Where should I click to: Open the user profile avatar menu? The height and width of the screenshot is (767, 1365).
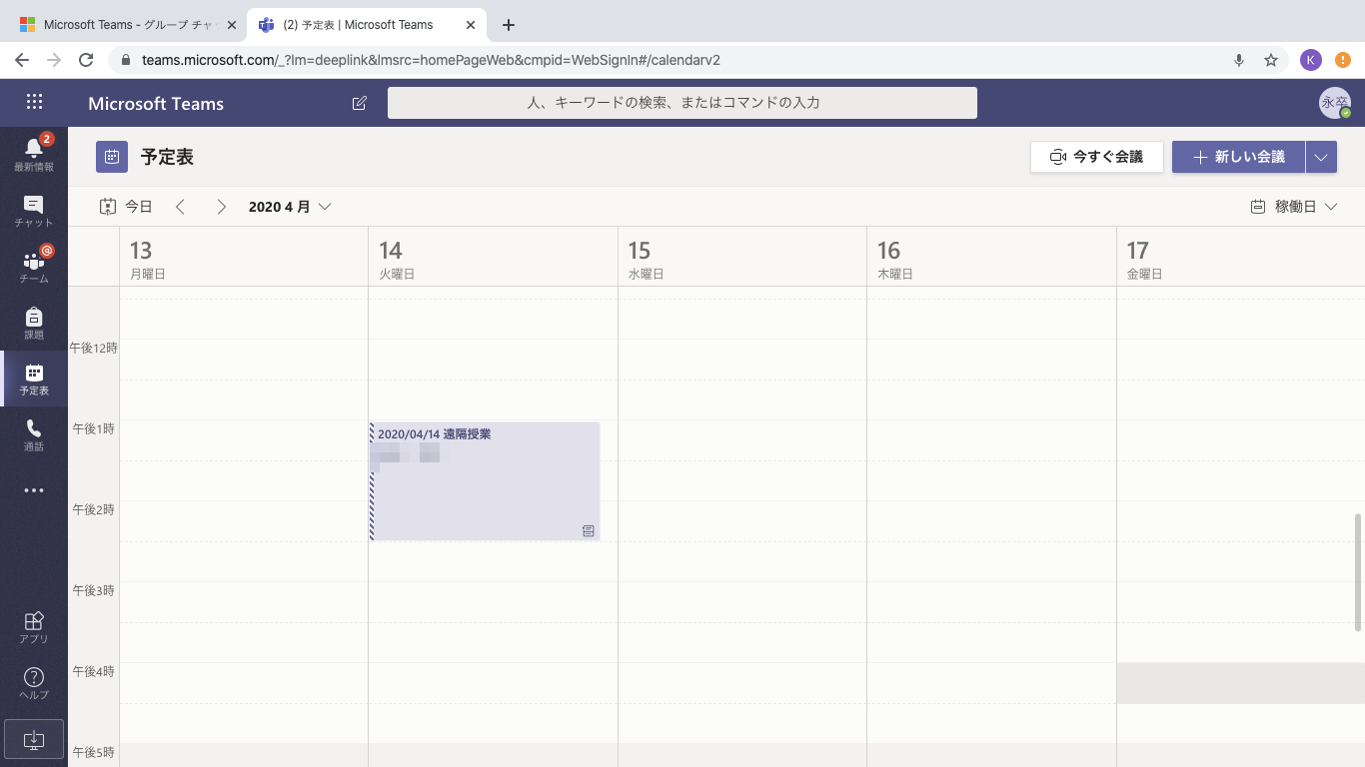(1334, 103)
